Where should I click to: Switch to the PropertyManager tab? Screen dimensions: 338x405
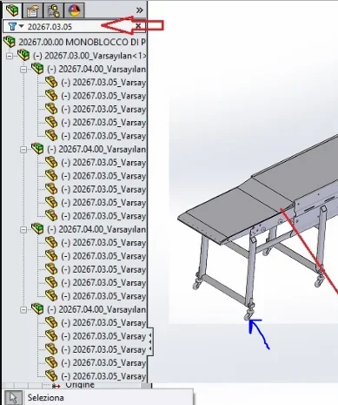tap(33, 10)
